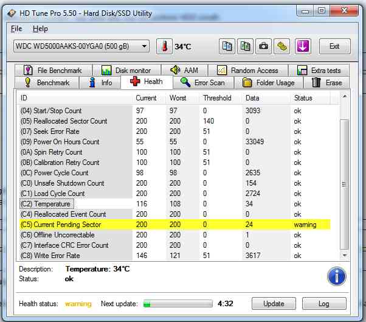The image size is (366, 322).
Task: Open options via the yellow tools icon
Action: click(x=281, y=46)
